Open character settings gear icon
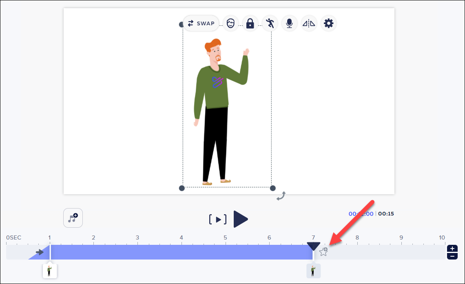 click(328, 24)
